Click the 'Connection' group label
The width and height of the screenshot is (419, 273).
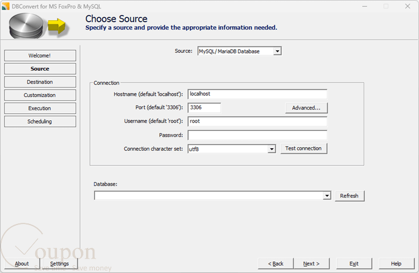point(106,83)
